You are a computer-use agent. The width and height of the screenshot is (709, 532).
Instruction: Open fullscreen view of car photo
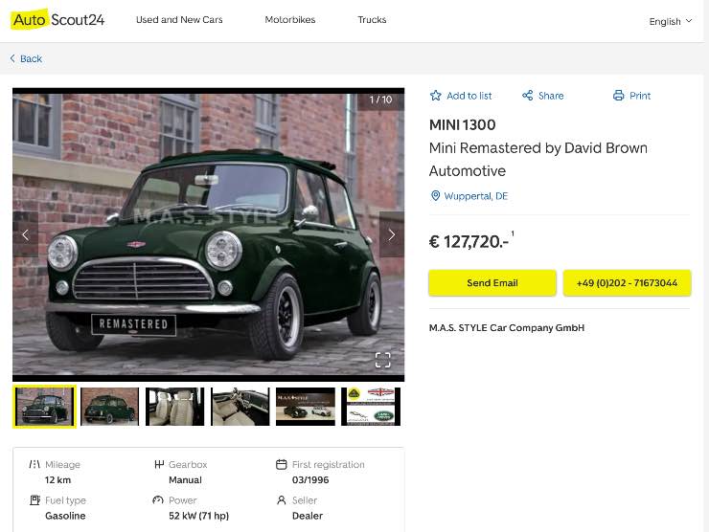(382, 360)
